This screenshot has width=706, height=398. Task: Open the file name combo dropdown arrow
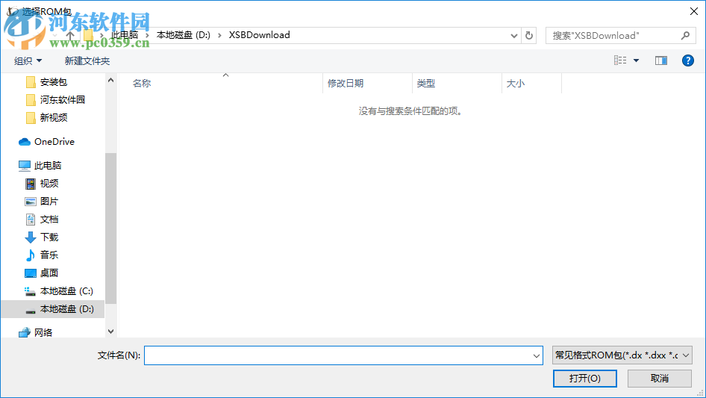point(537,355)
